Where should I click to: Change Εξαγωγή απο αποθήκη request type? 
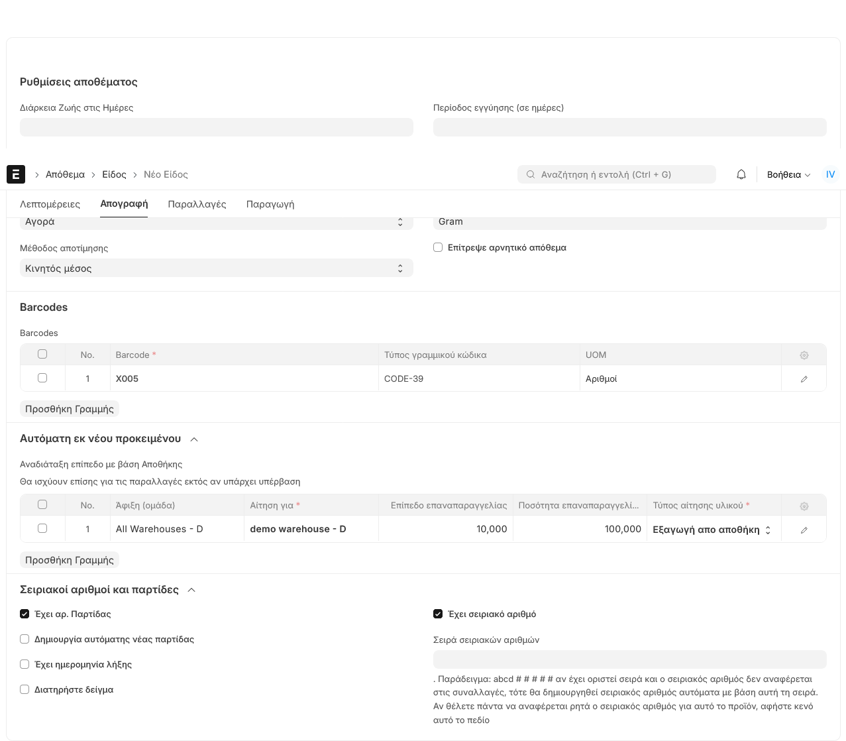click(x=713, y=530)
